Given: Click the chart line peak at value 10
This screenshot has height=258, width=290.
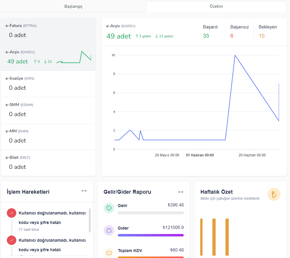Looking at the screenshot, I should coord(235,55).
